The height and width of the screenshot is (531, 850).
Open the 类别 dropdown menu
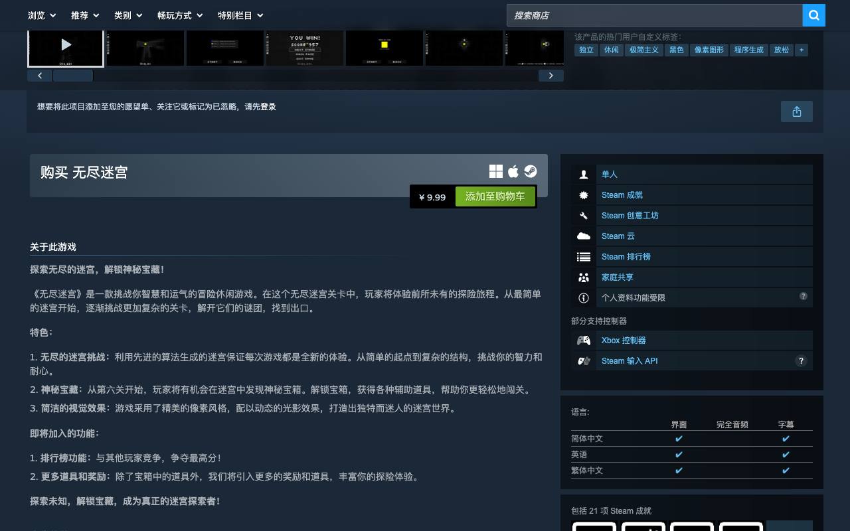pos(128,15)
